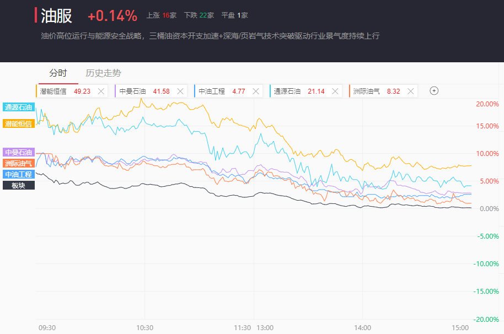Image resolution: width=504 pixels, height=334 pixels.
Task: Click the 洲际油气 series label
Action: tap(19, 163)
